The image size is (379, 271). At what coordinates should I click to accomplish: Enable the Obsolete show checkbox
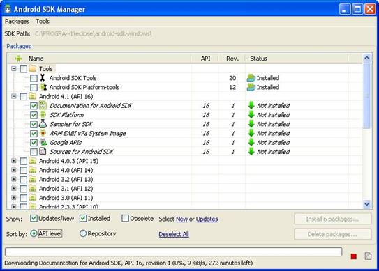click(125, 218)
